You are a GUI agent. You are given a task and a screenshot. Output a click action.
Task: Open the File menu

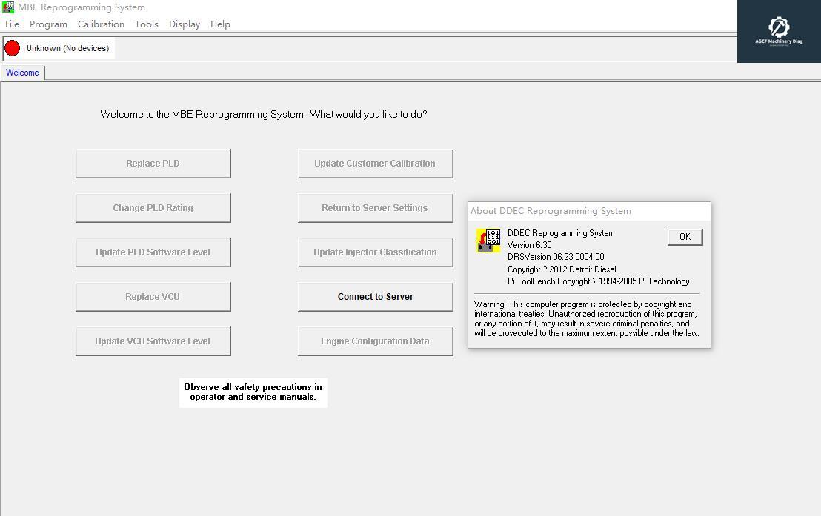(x=12, y=24)
